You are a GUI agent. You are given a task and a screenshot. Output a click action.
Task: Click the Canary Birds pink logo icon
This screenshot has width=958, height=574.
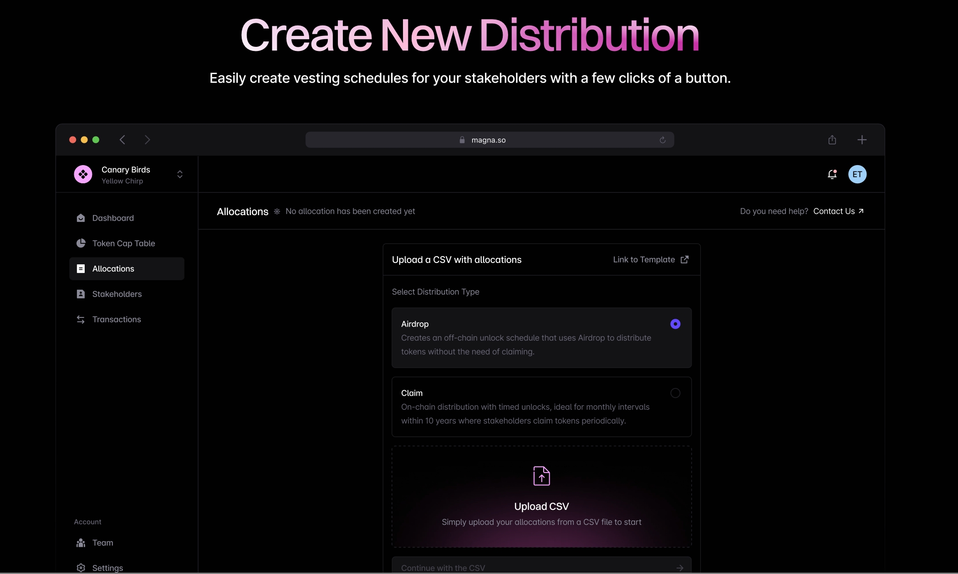[x=83, y=174]
